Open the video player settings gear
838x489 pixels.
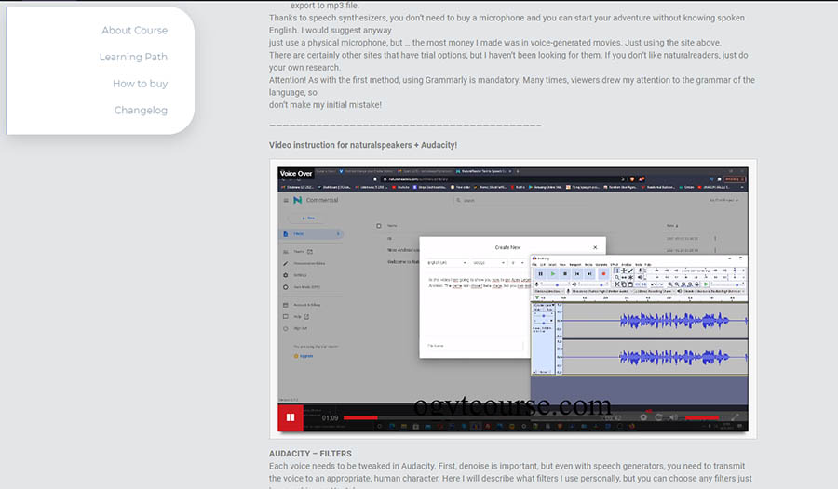pyautogui.click(x=642, y=417)
